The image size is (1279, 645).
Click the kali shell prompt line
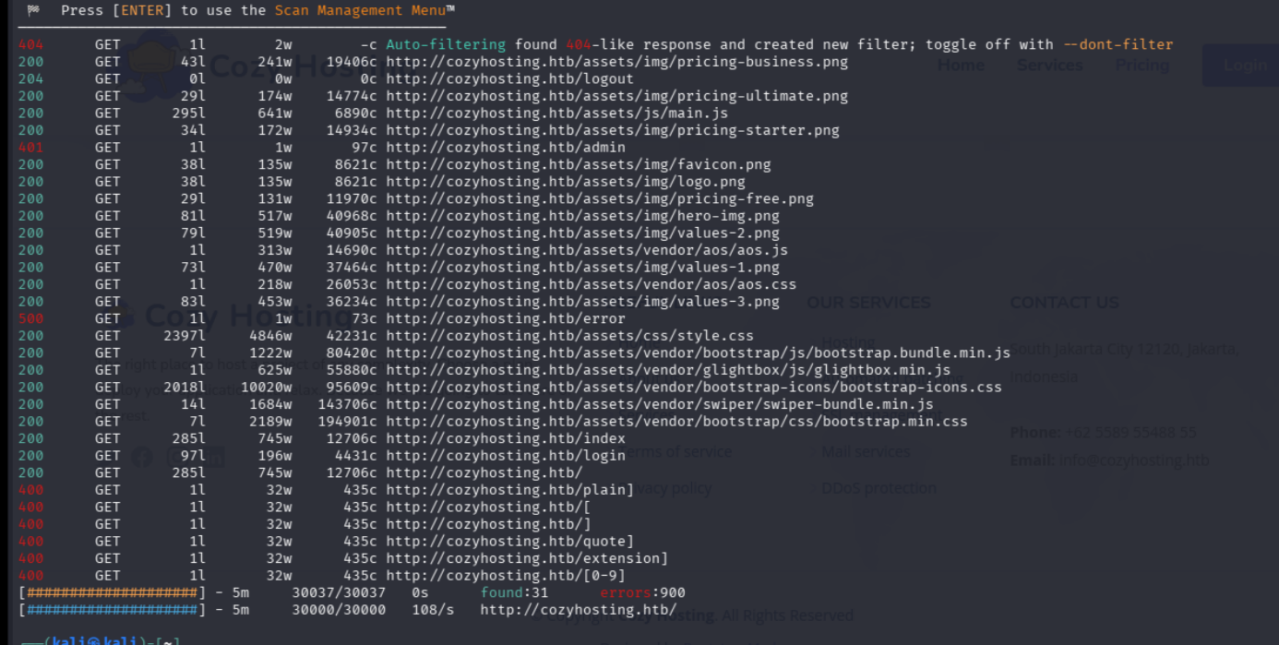tap(102, 639)
